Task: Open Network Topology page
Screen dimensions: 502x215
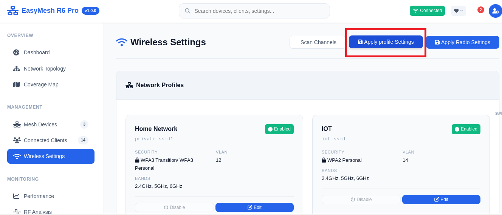Action: [51, 69]
